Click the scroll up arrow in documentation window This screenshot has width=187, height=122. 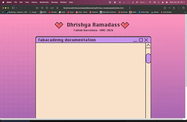pos(148,45)
